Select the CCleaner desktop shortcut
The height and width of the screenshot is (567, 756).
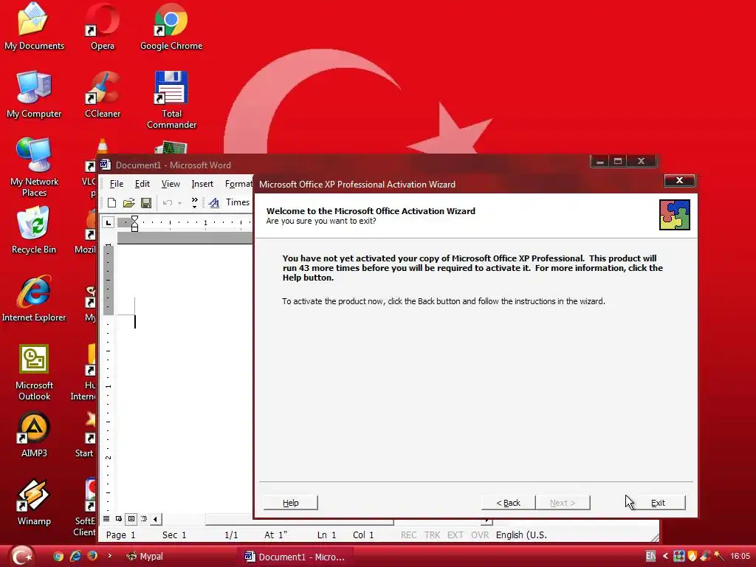point(102,94)
